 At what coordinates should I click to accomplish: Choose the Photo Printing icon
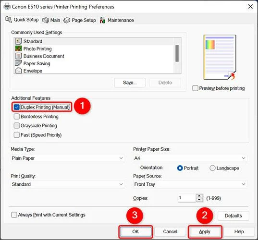(x=18, y=48)
